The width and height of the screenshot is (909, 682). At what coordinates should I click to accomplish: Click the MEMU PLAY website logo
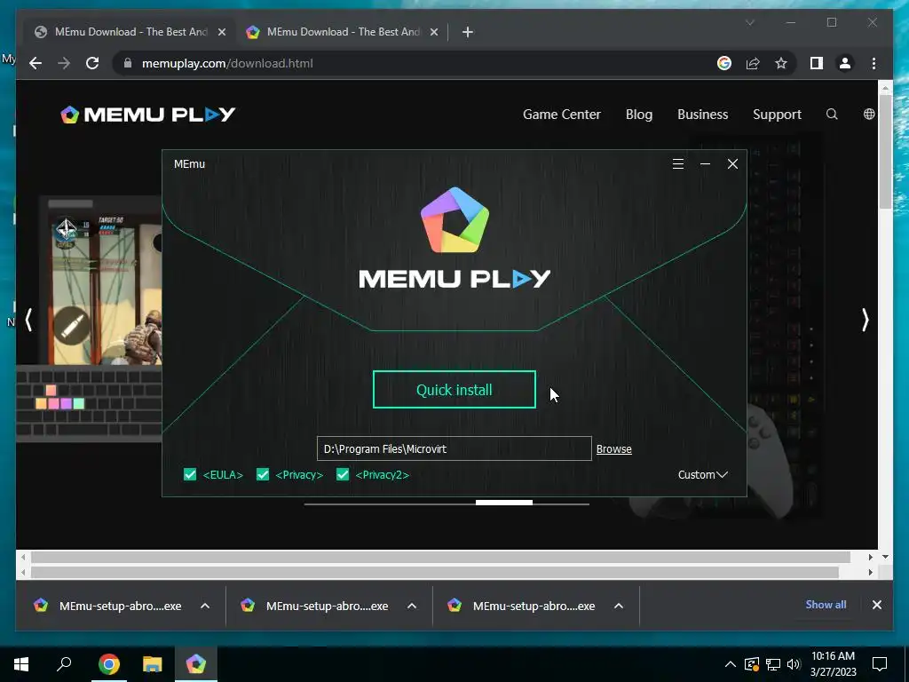(x=148, y=115)
